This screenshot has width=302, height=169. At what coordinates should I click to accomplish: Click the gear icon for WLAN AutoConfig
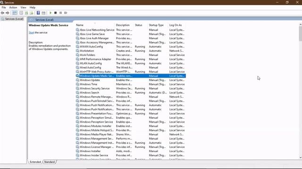coord(77,63)
